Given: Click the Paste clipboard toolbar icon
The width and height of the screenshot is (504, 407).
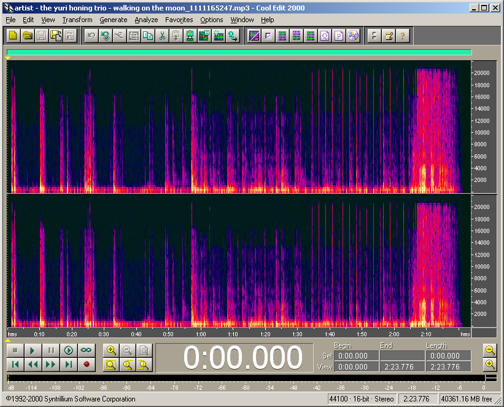Looking at the screenshot, I should [176, 36].
